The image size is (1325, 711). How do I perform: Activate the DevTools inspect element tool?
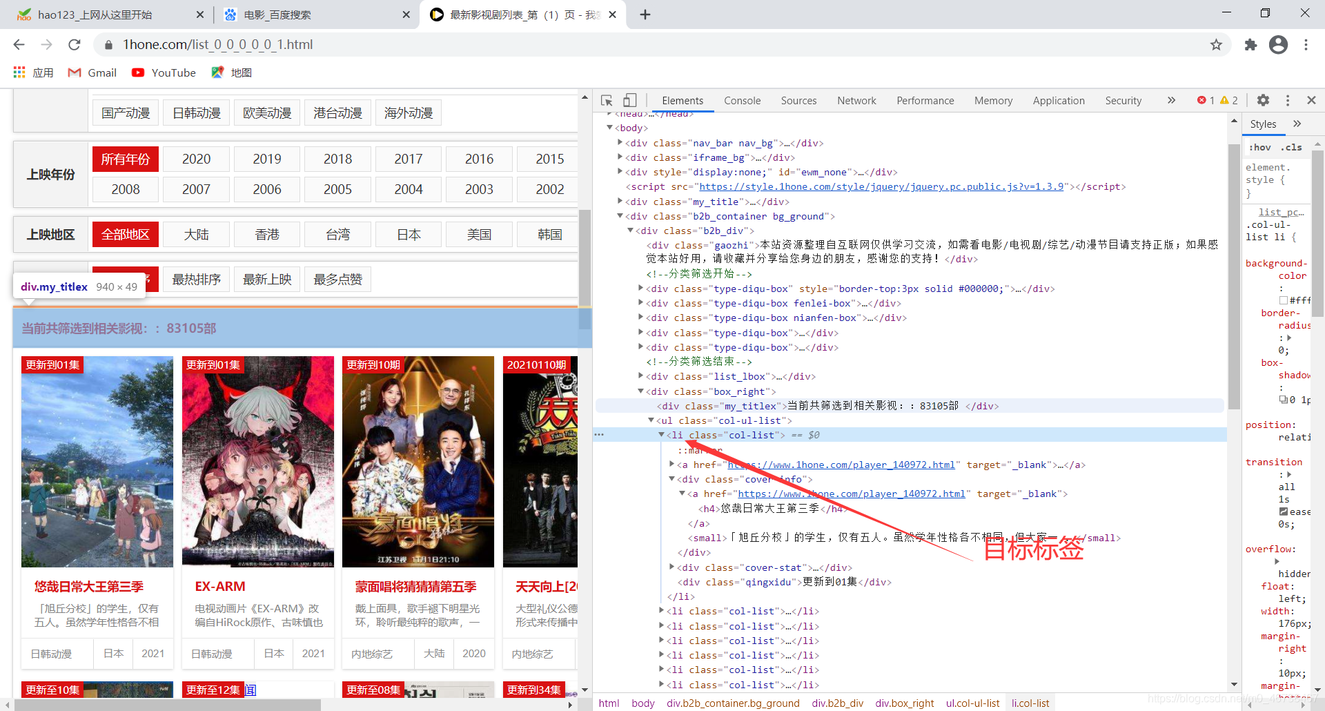(x=607, y=100)
